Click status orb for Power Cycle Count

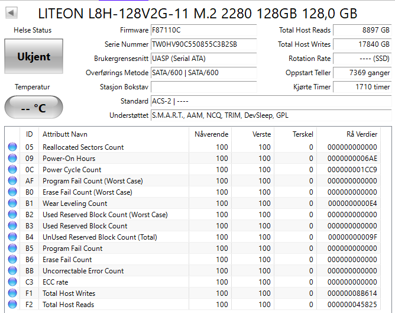click(12, 169)
